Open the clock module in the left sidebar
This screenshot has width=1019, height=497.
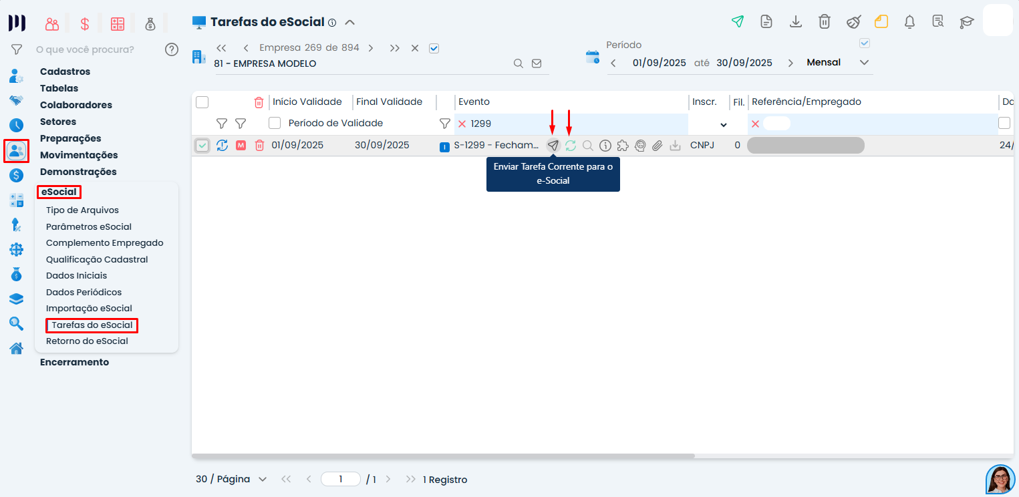tap(16, 125)
